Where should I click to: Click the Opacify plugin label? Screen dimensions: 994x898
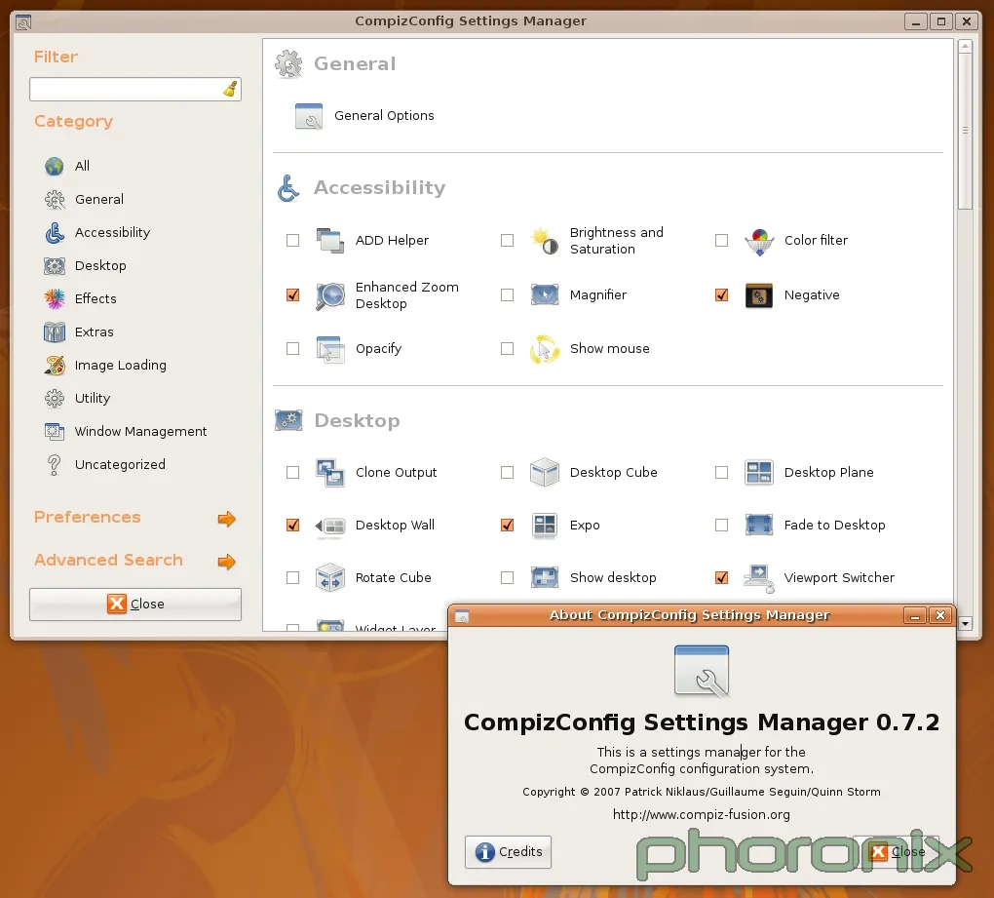pyautogui.click(x=378, y=349)
